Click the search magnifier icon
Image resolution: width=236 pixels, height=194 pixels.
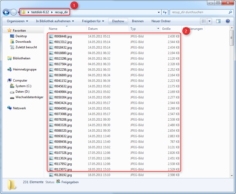tap(230, 12)
